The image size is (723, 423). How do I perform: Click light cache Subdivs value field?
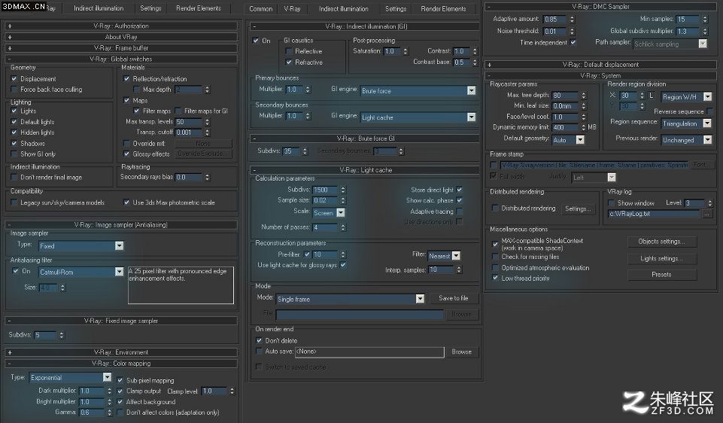pyautogui.click(x=326, y=190)
